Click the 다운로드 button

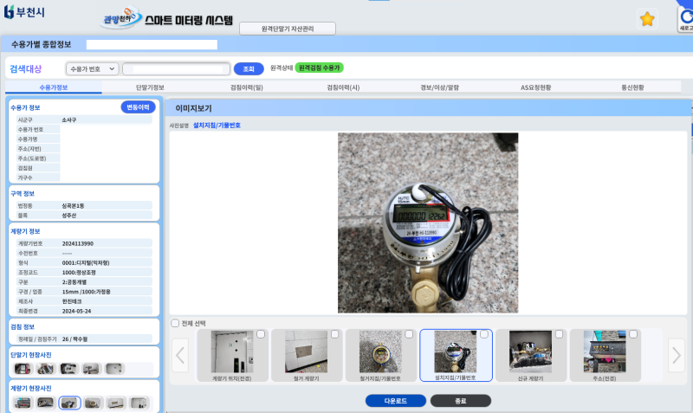pos(395,401)
